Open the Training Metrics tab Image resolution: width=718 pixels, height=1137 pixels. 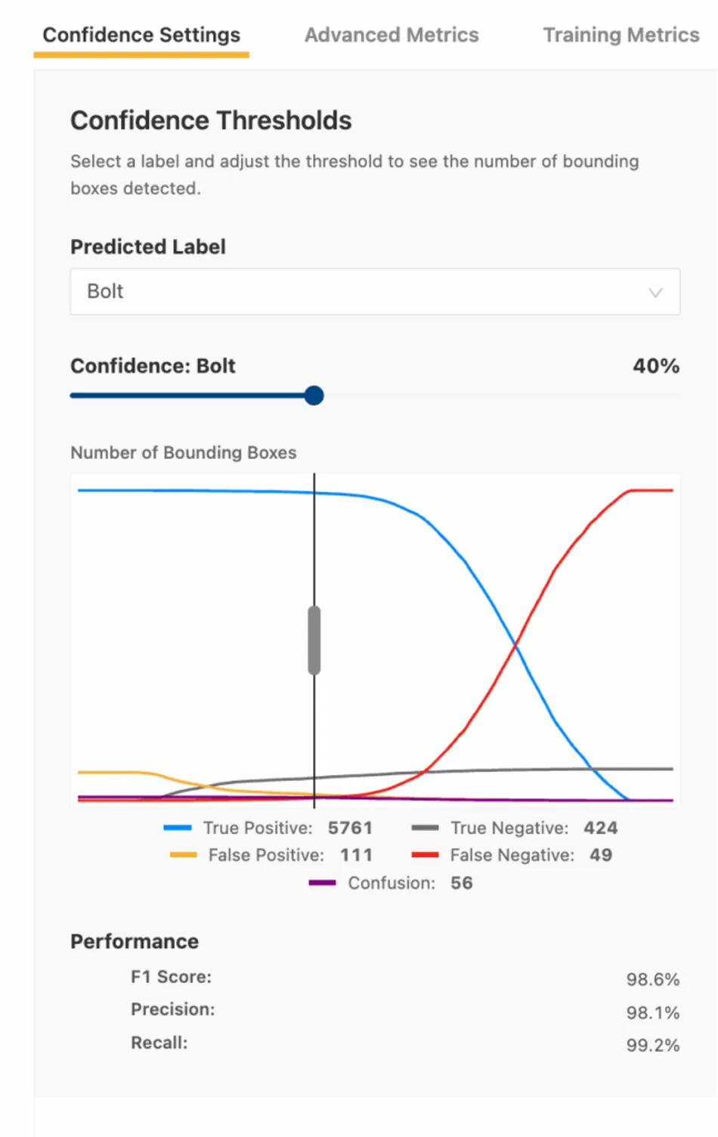621,35
